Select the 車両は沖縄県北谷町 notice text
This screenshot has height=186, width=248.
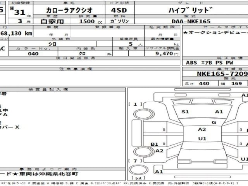[x=49, y=174]
